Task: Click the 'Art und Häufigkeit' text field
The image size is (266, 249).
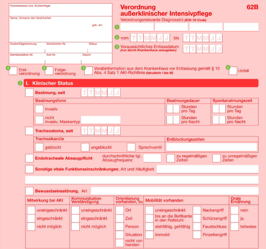Action: point(208,169)
